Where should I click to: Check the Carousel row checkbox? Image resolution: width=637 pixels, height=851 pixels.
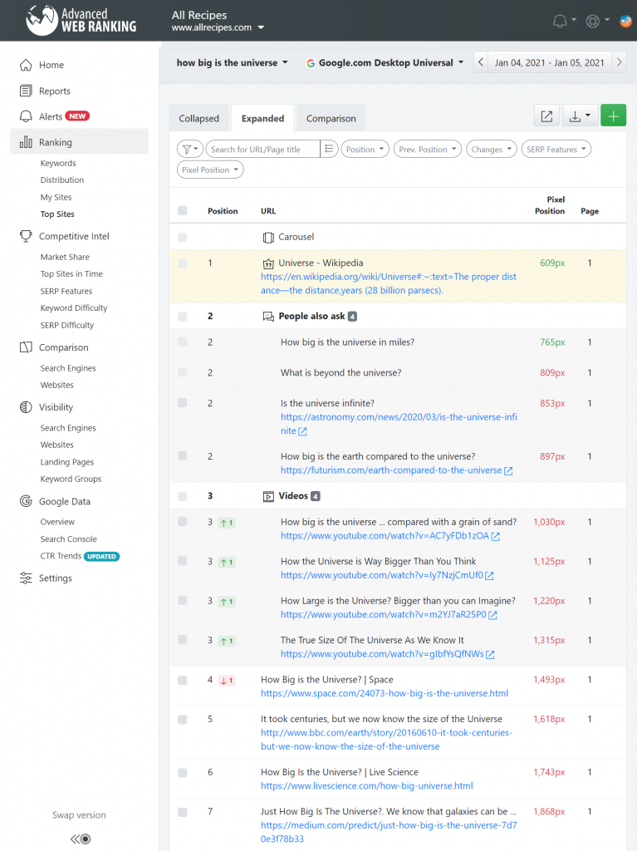[183, 237]
